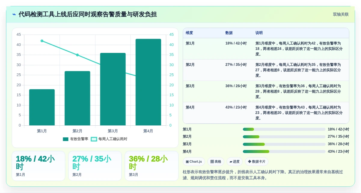
Task: Click the 第3月维度中 description text
Action: (x=299, y=91)
